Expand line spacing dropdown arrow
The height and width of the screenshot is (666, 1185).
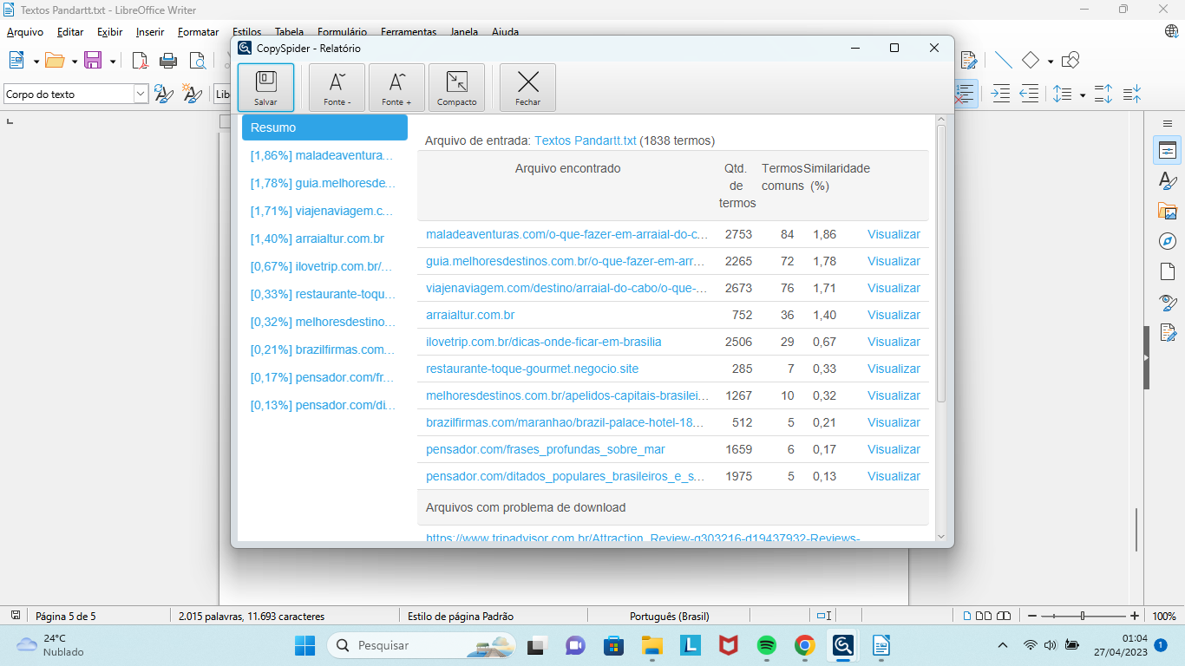point(1083,95)
